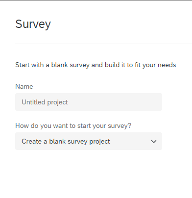
Task: Show survey start options list
Action: coord(89,141)
